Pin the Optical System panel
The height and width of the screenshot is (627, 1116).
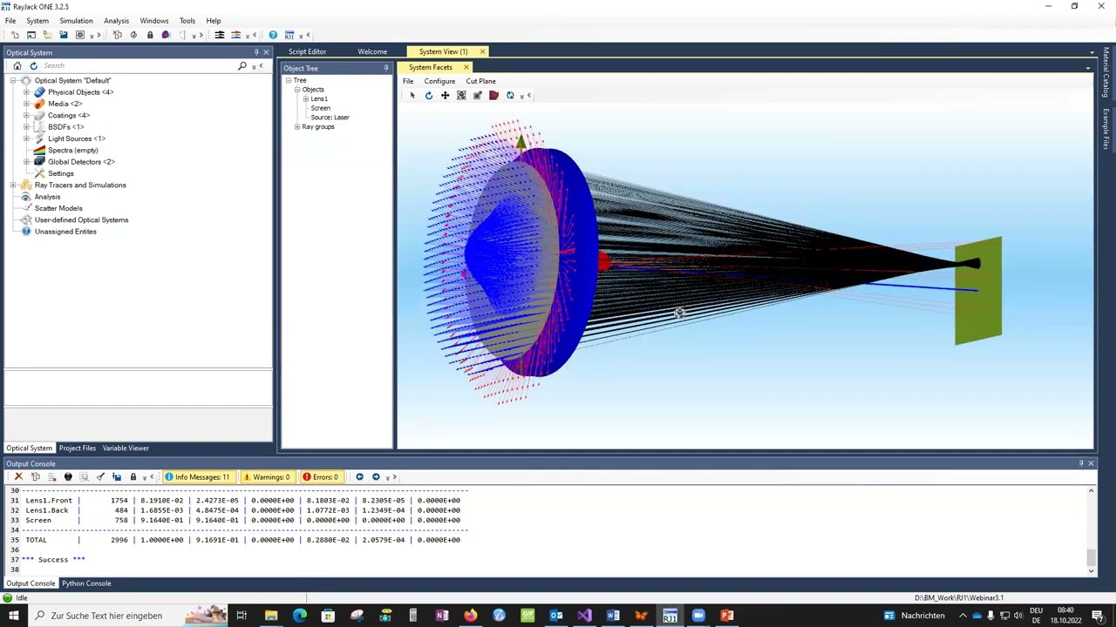pyautogui.click(x=256, y=52)
